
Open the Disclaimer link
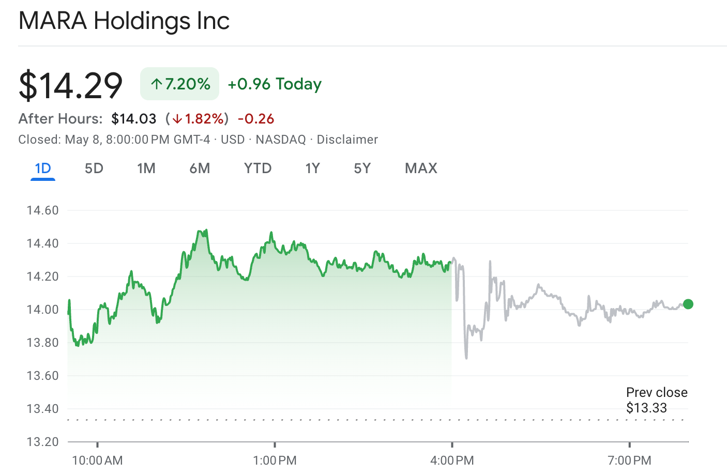[347, 139]
